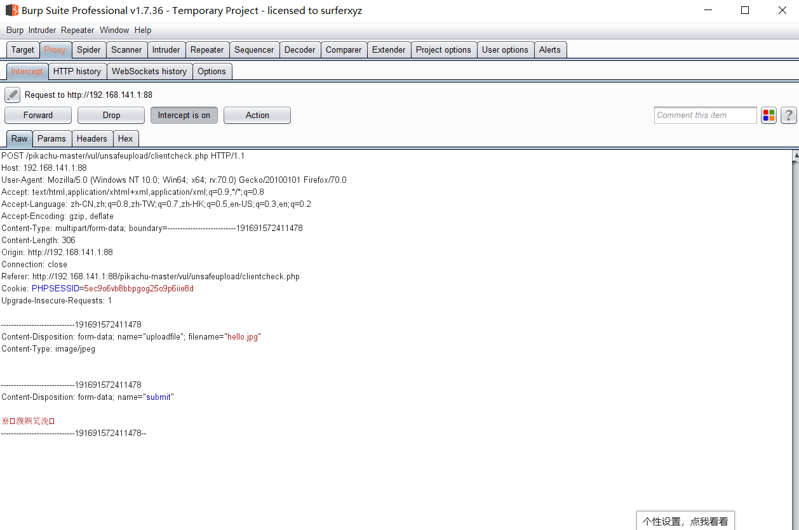
Task: Minimize the Burp Suite window
Action: click(x=708, y=10)
